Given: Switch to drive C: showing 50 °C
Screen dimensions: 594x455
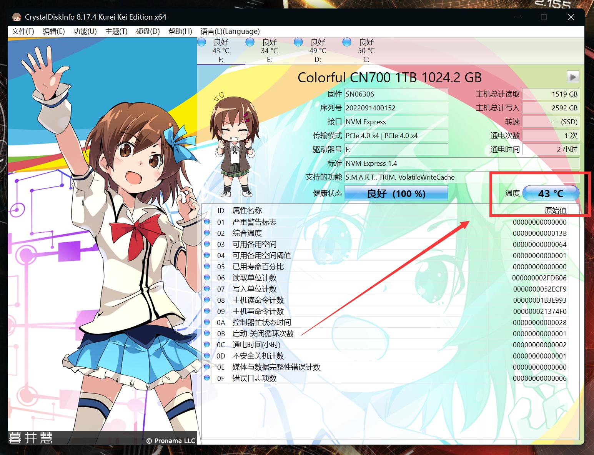Looking at the screenshot, I should tap(365, 50).
